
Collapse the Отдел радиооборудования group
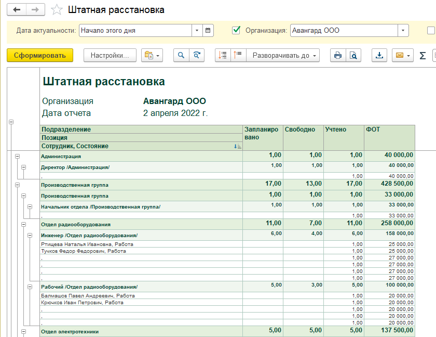point(23,224)
